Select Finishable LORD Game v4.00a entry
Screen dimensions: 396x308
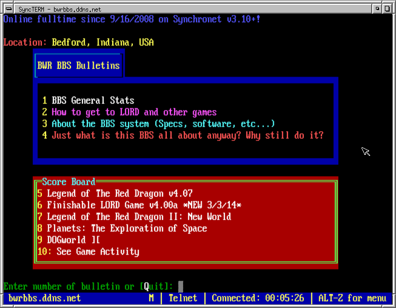(139, 205)
